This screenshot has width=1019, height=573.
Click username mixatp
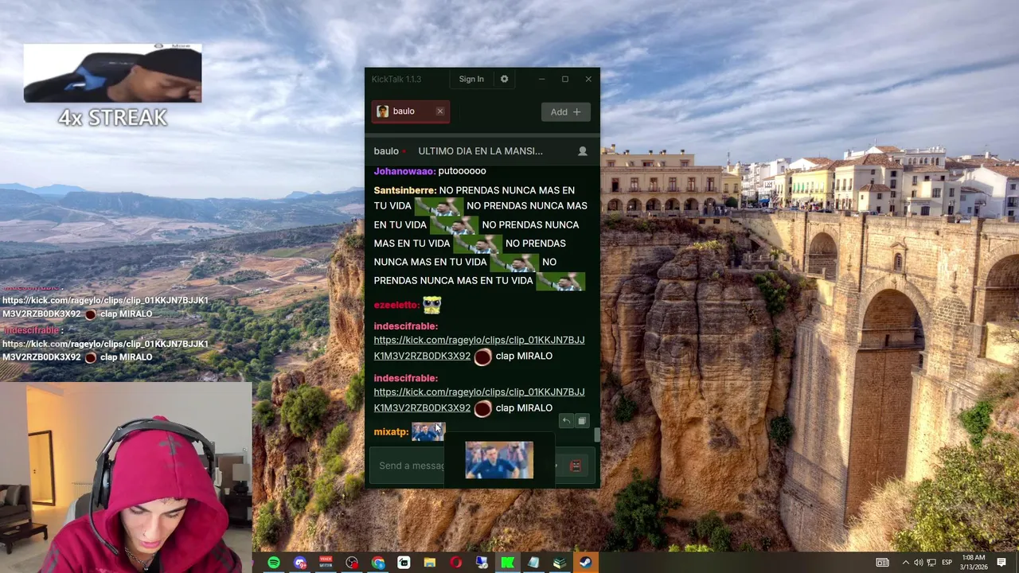click(x=391, y=432)
